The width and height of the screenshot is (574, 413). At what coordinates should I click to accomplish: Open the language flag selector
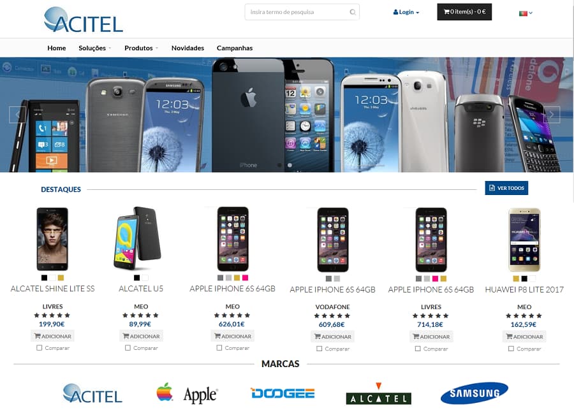coord(526,13)
